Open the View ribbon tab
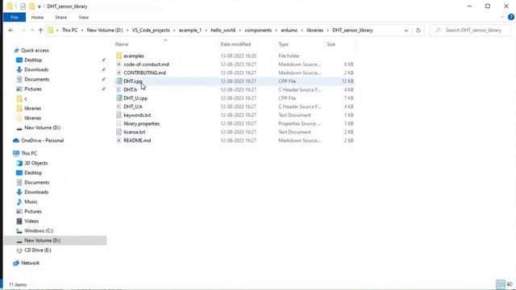This screenshot has width=516, height=290. [84, 18]
